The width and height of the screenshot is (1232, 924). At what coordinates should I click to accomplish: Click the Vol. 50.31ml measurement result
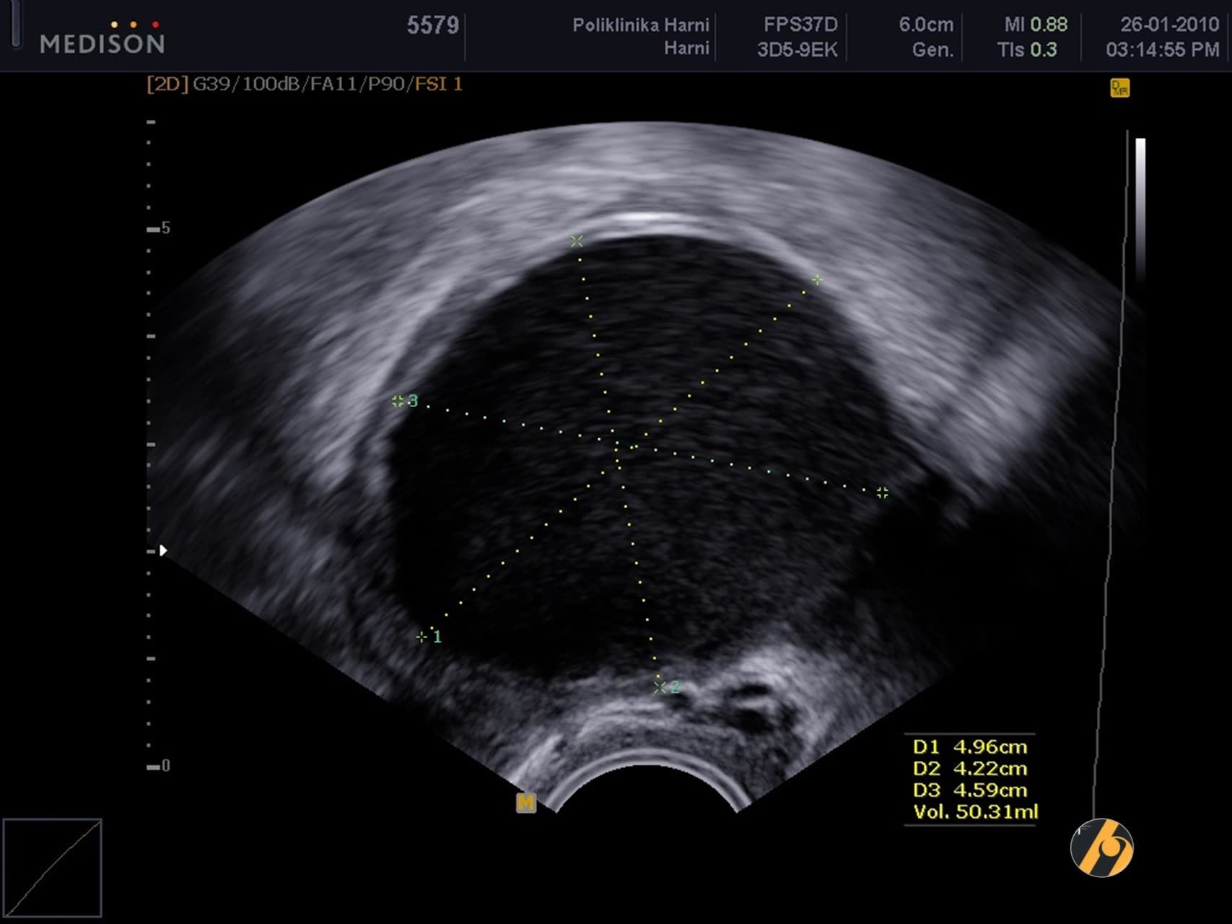click(975, 812)
